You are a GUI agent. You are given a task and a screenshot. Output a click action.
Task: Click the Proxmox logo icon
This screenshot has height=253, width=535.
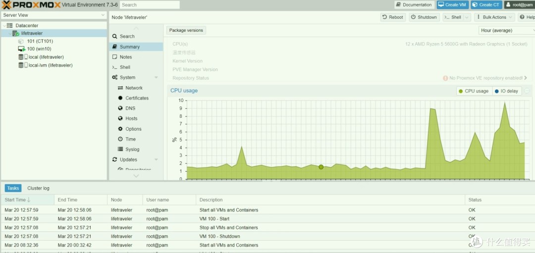(6, 5)
